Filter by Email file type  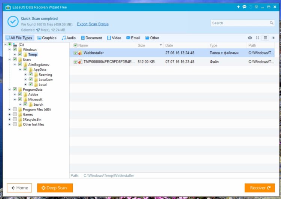(133, 38)
